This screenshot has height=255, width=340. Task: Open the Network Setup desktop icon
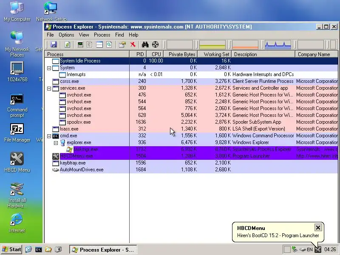(51, 11)
